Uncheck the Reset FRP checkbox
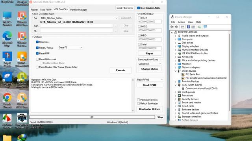The height and width of the screenshot is (141, 252). coord(37,53)
